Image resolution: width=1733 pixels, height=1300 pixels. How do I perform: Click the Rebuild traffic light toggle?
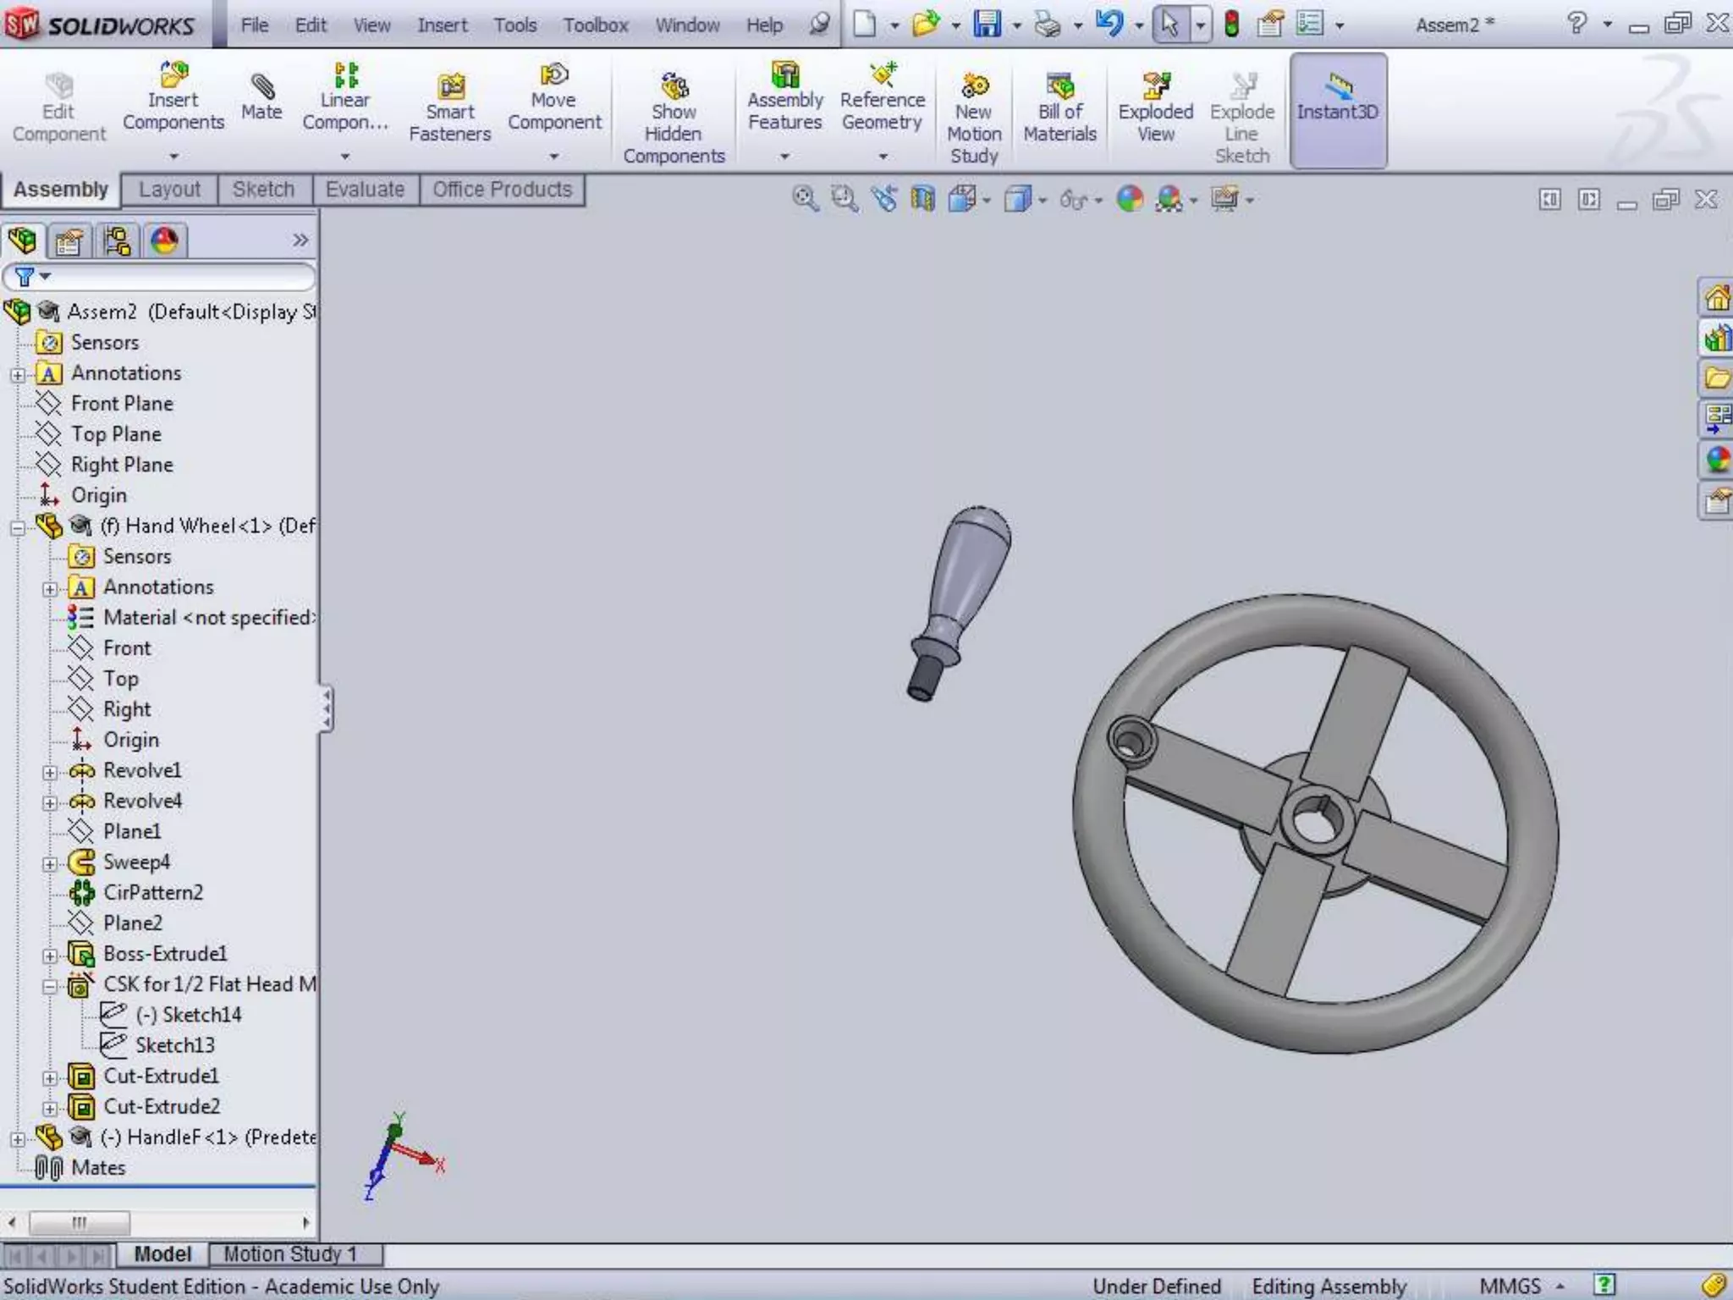click(1232, 24)
